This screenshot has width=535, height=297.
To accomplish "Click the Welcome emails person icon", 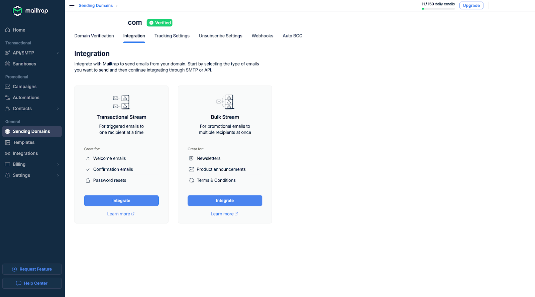I will coord(88,158).
